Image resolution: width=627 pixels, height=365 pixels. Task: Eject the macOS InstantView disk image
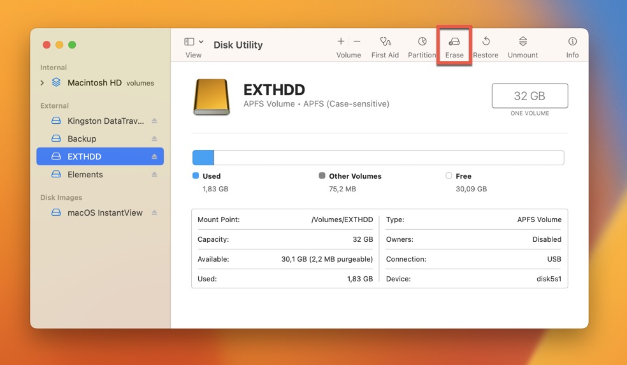154,213
